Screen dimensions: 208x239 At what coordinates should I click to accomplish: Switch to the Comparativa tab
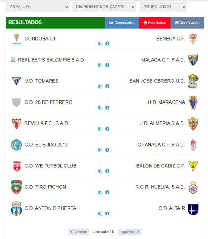coord(122,23)
